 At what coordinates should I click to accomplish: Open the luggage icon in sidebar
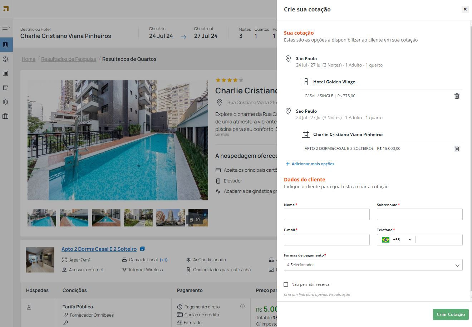[5, 116]
